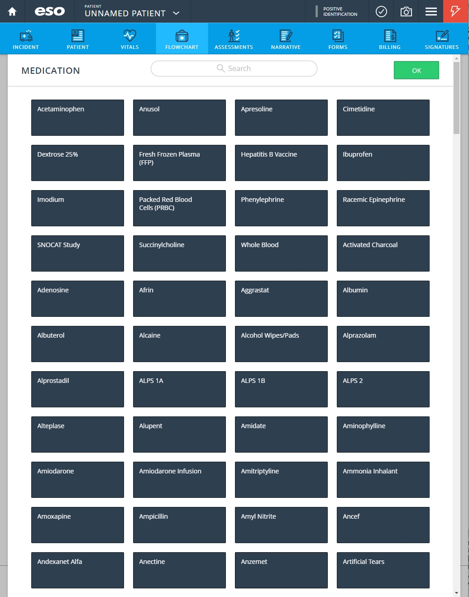Image resolution: width=469 pixels, height=597 pixels.
Task: Select Albuterol
Action: (x=77, y=344)
